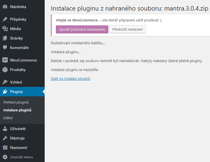Click the Vzhled paintbrush icon
Screen dimensions: 210x162
[5, 82]
